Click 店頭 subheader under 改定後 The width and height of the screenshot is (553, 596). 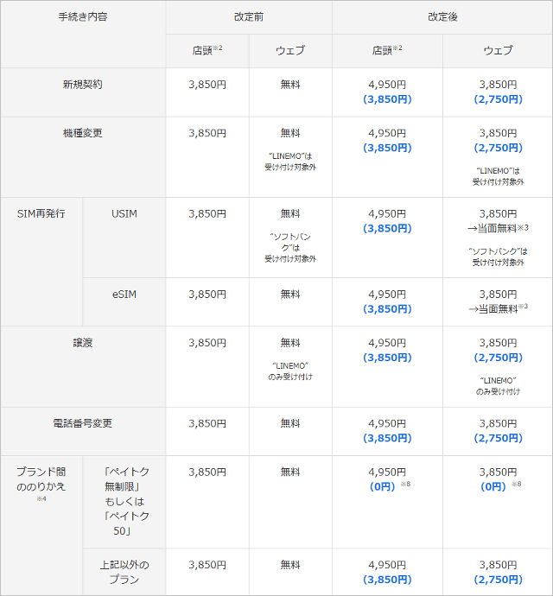[x=387, y=51]
